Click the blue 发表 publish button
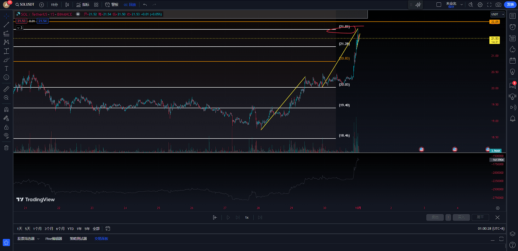518x251 pixels. click(510, 5)
